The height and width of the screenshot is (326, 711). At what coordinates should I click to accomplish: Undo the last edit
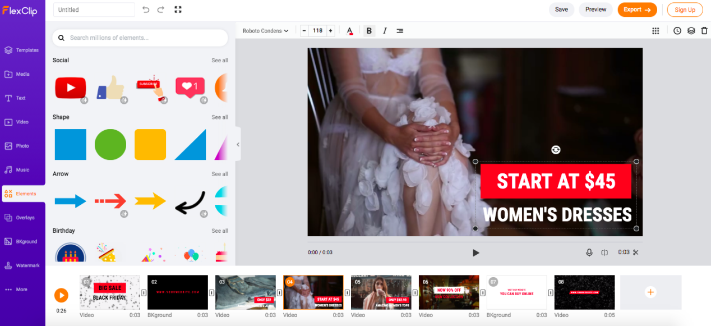[x=146, y=10]
